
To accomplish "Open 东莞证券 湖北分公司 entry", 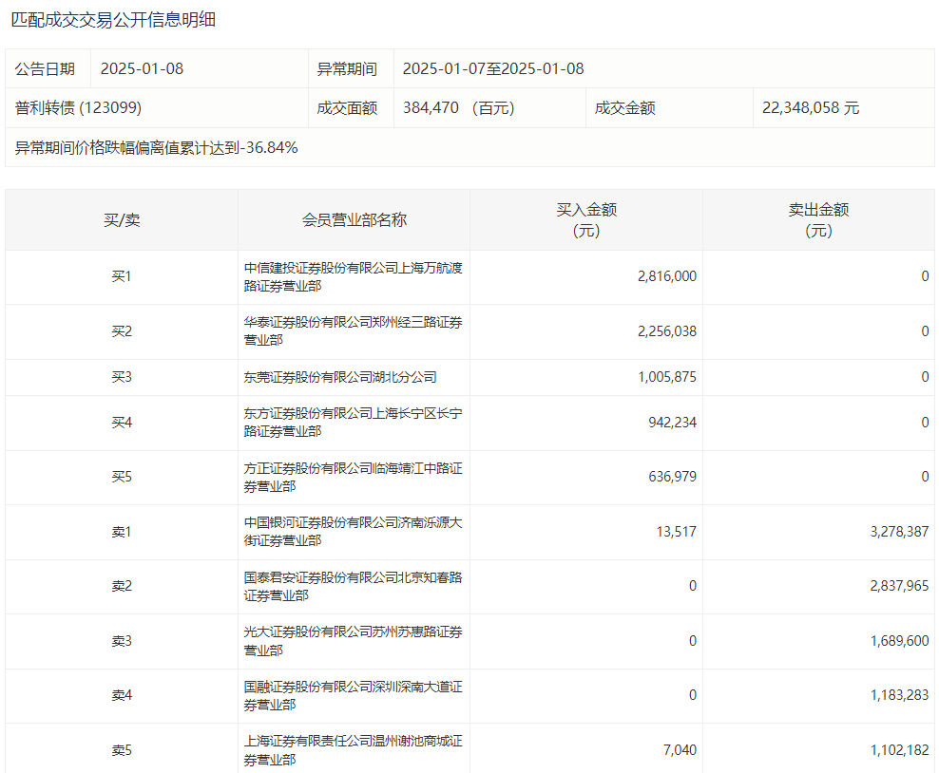I will point(340,377).
